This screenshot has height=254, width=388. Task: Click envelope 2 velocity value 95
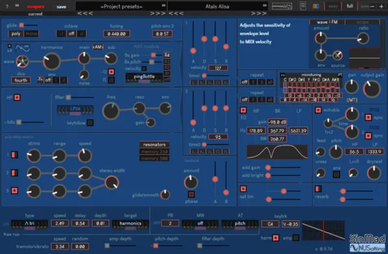(218, 137)
